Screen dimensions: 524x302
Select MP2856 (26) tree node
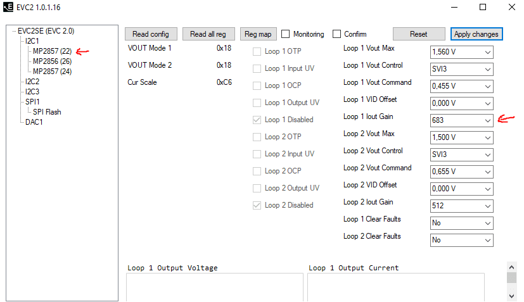click(x=52, y=61)
